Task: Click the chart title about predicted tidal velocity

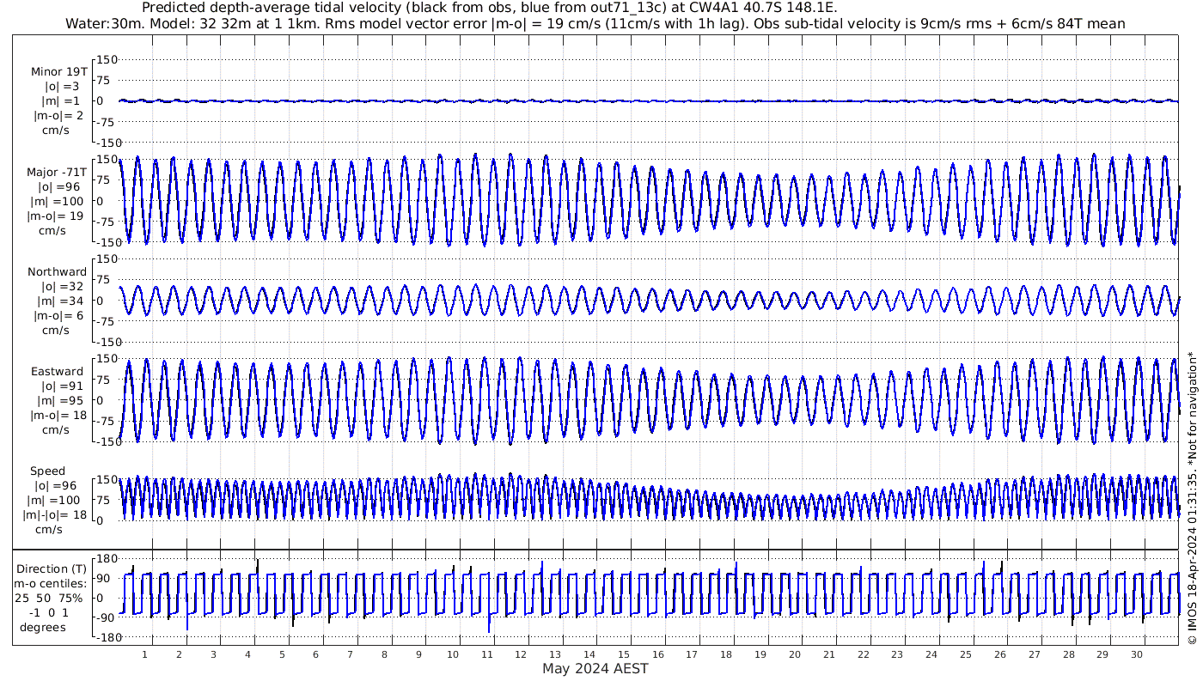Action: (x=489, y=8)
